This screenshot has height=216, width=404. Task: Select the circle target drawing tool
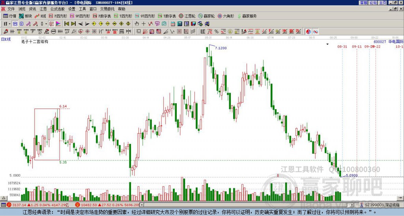(x=80, y=32)
